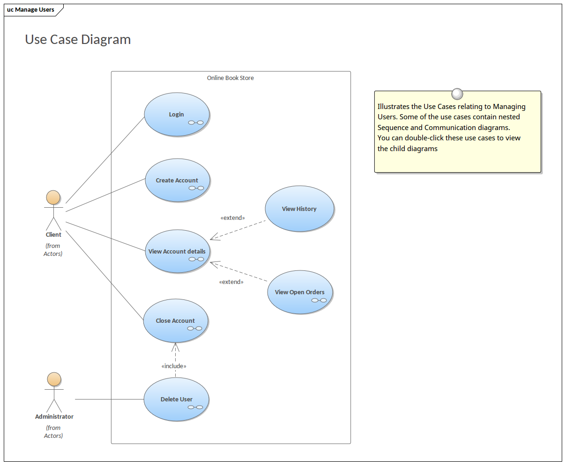The image size is (565, 465).
Task: Click the composite icon in Create Account
Action: pyautogui.click(x=196, y=188)
